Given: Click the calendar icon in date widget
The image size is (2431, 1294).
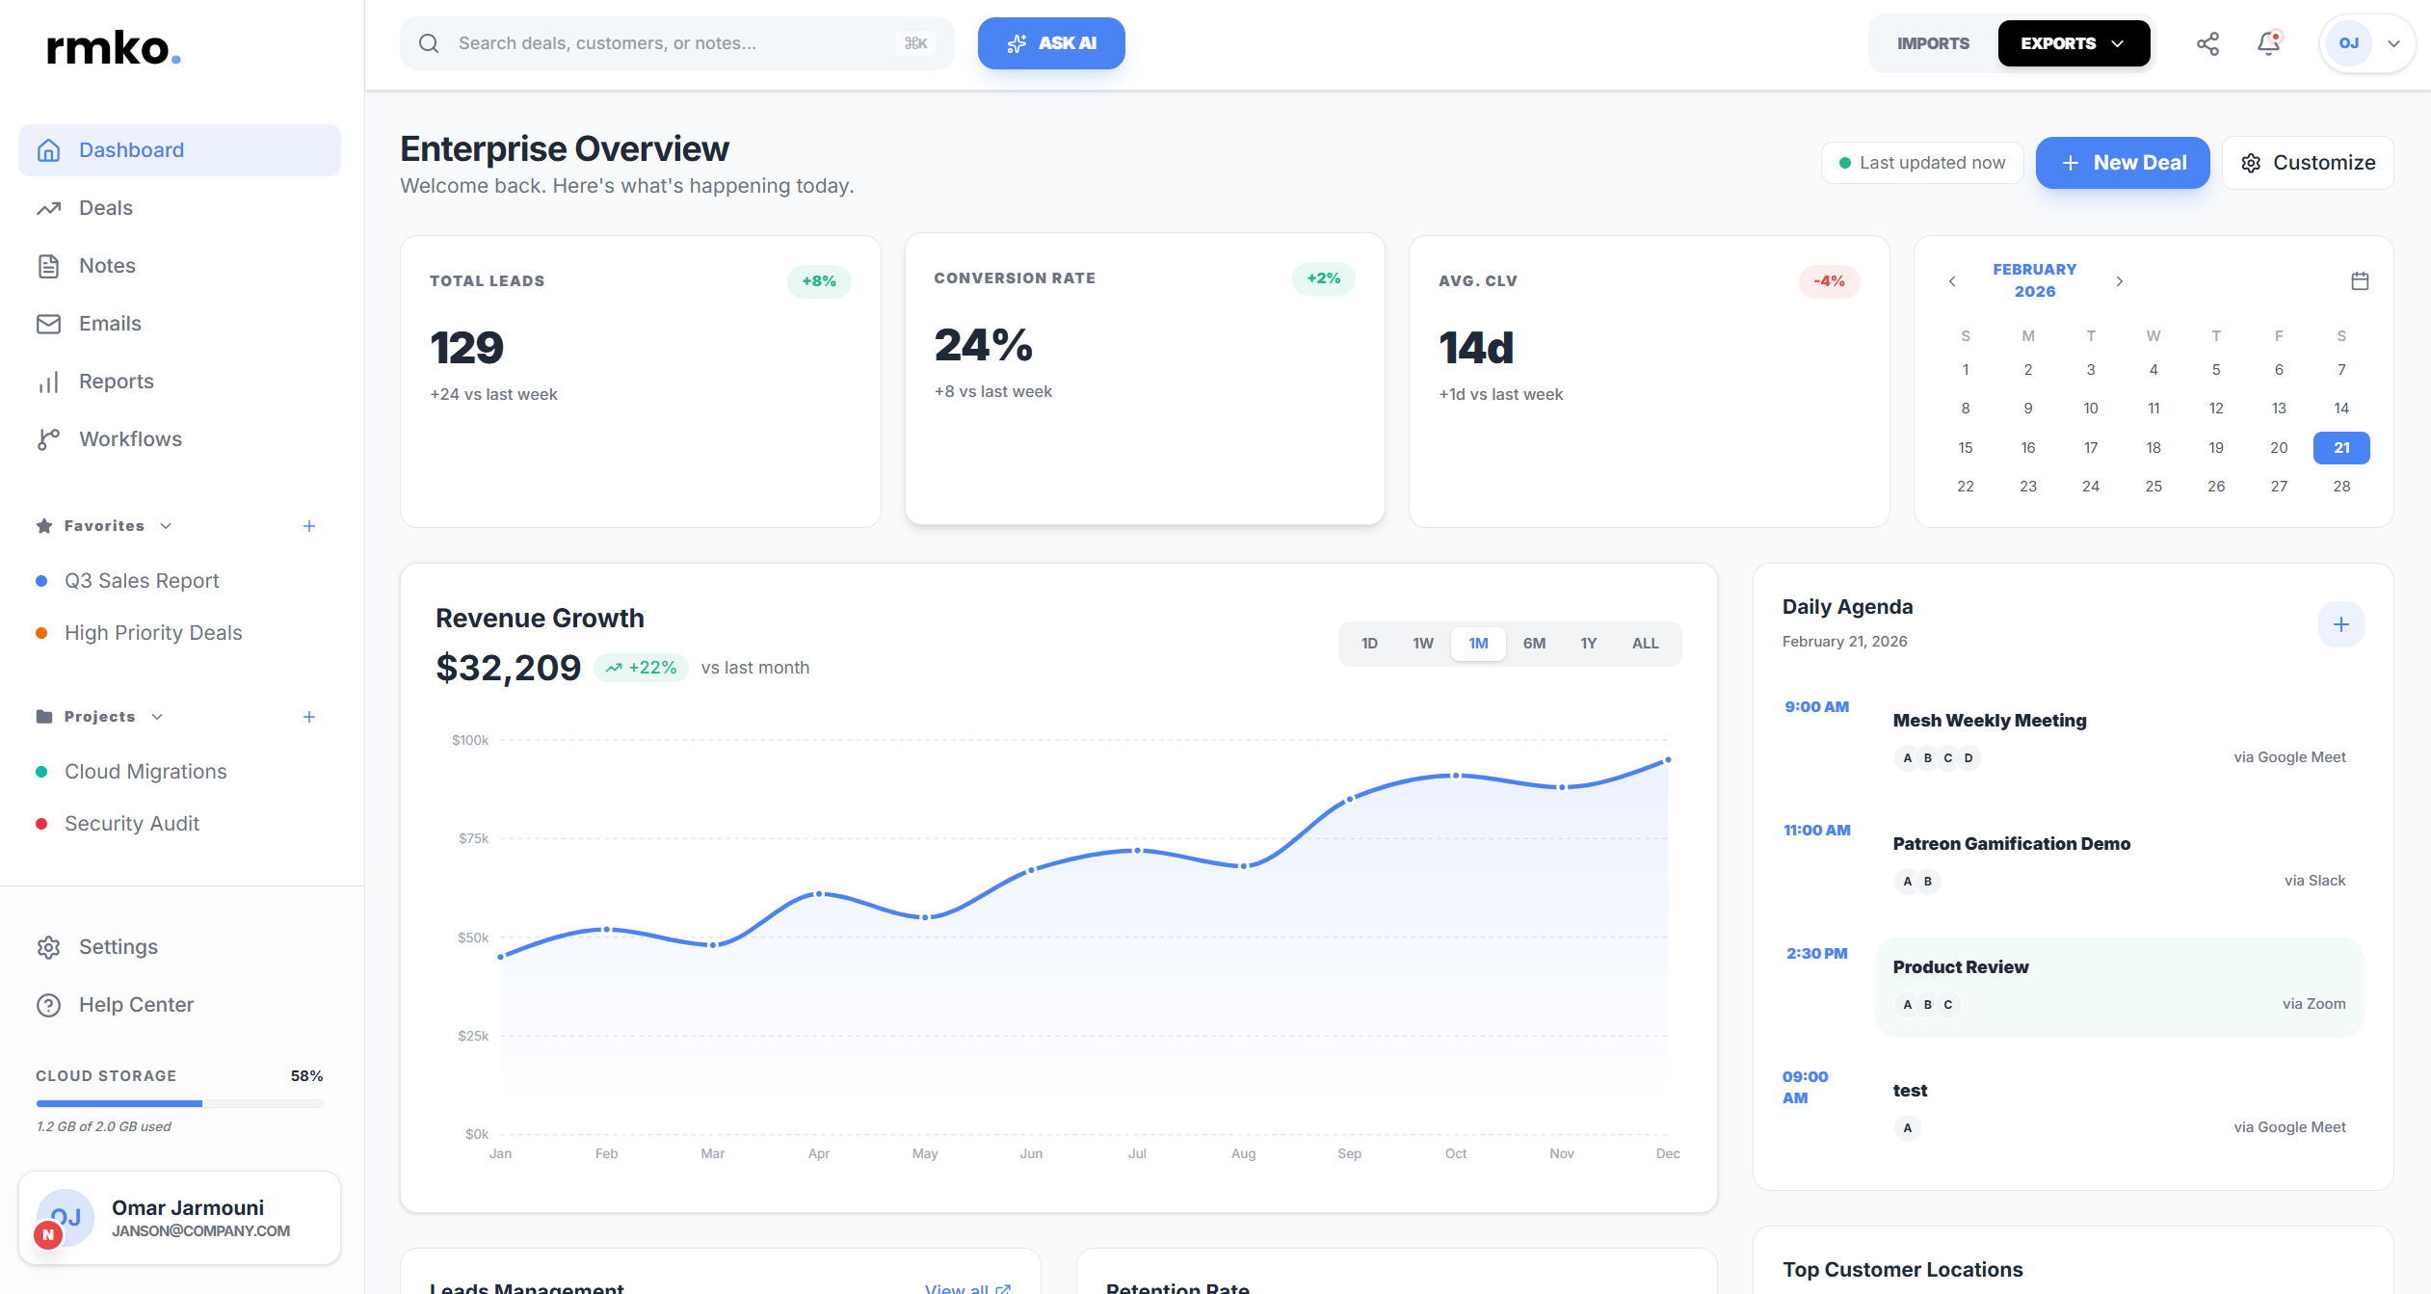Looking at the screenshot, I should (x=2359, y=281).
